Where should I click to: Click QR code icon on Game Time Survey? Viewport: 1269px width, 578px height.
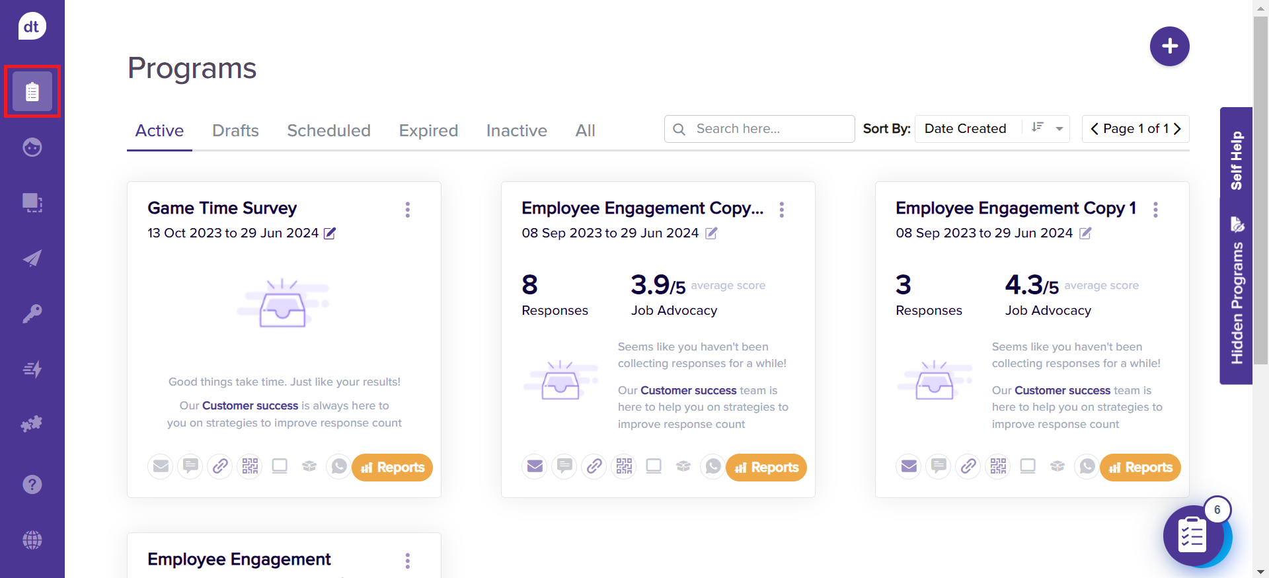[250, 466]
